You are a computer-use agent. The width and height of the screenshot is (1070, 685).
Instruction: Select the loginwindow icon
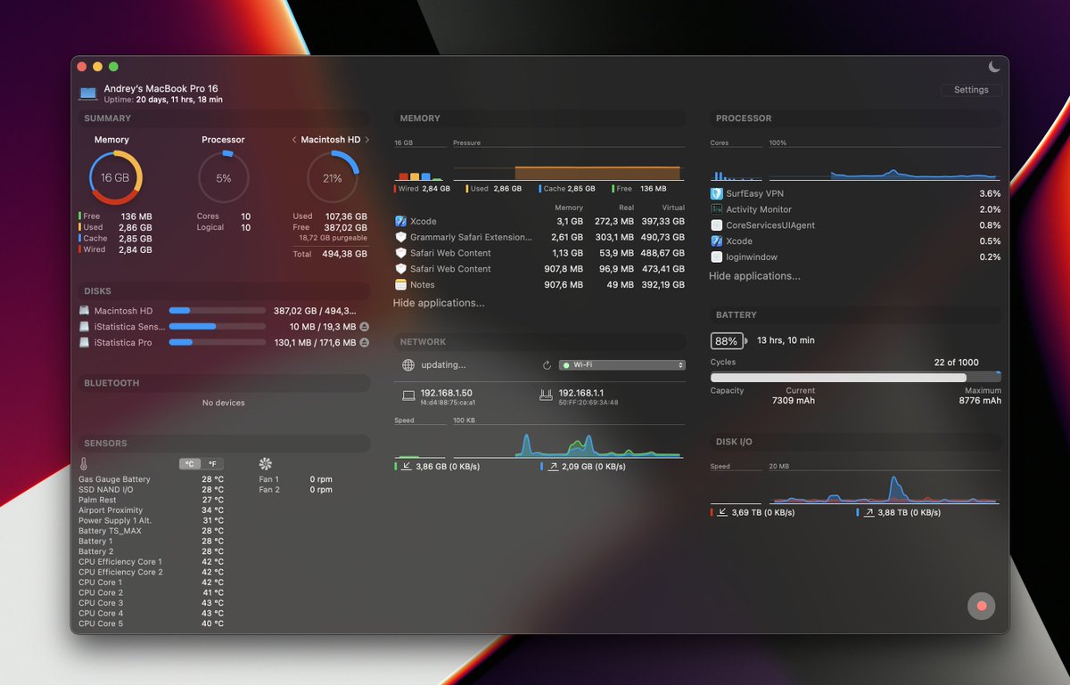coord(716,257)
